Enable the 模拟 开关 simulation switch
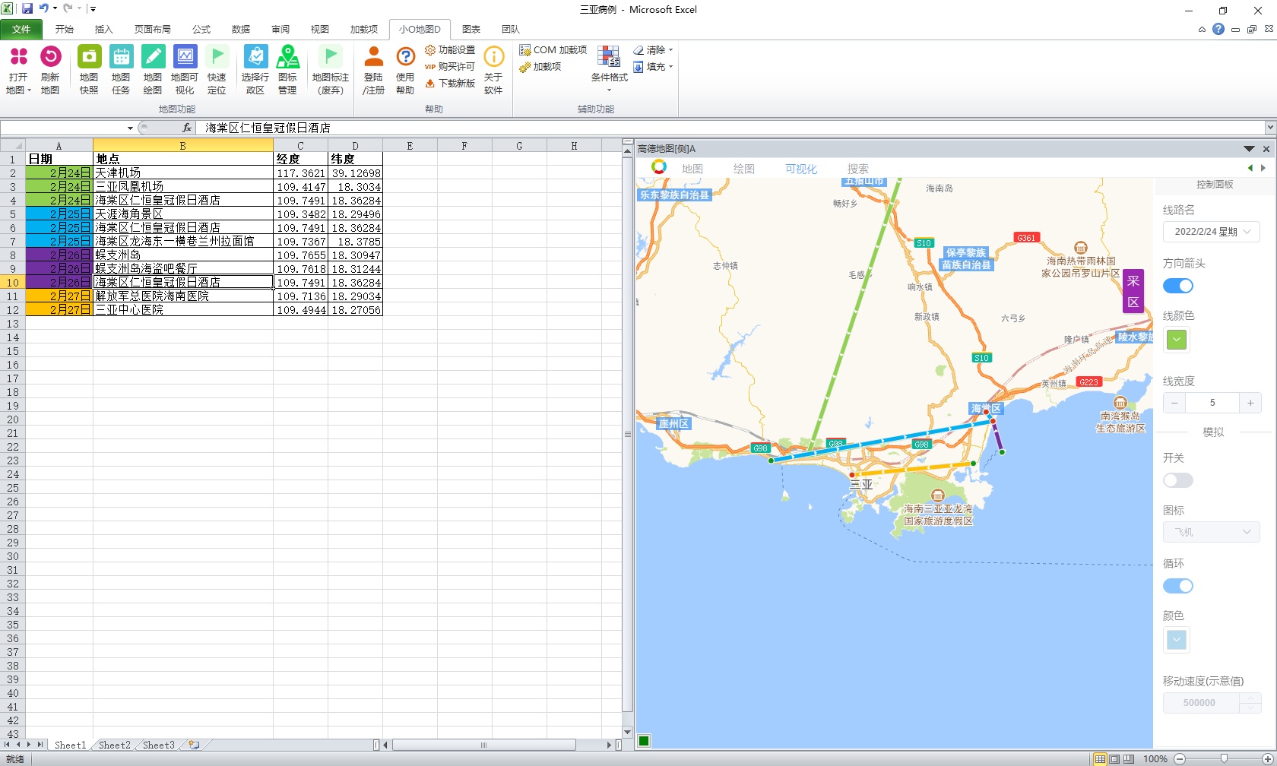This screenshot has width=1277, height=766. click(1177, 480)
